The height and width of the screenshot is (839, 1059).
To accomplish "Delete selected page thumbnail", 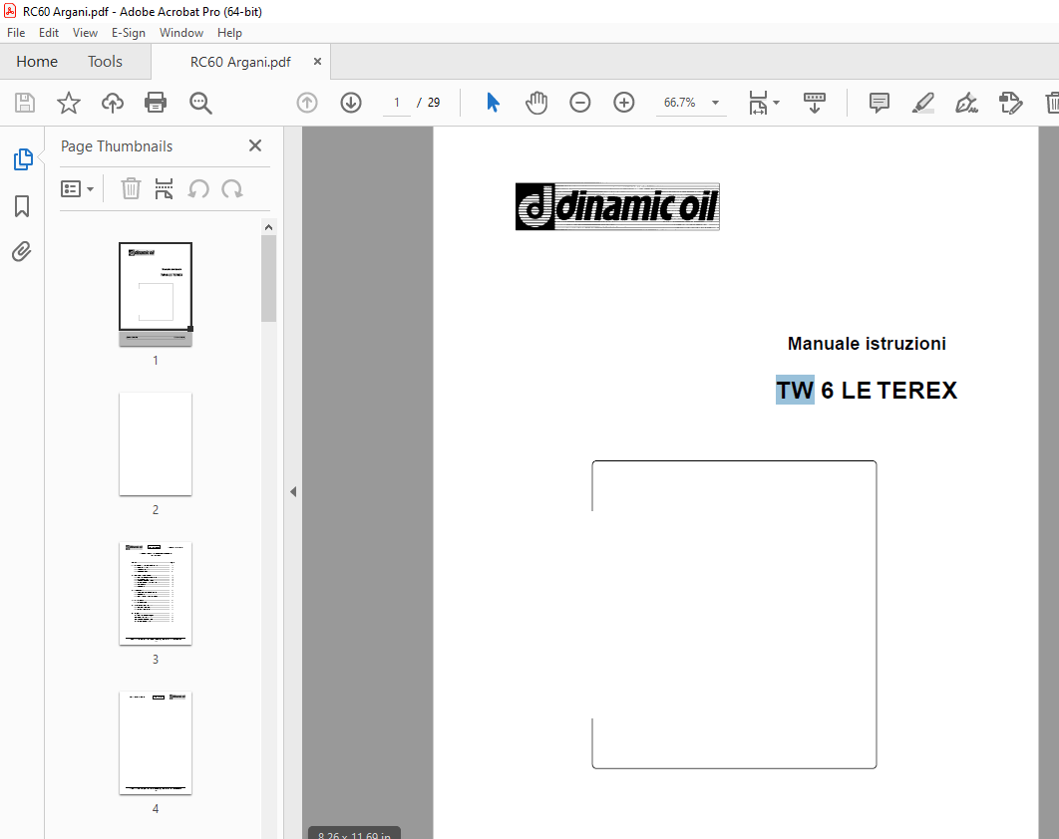I will pyautogui.click(x=131, y=189).
